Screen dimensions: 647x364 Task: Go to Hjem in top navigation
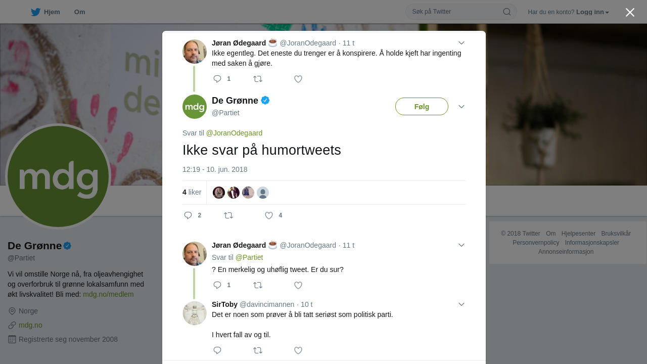tap(52, 12)
